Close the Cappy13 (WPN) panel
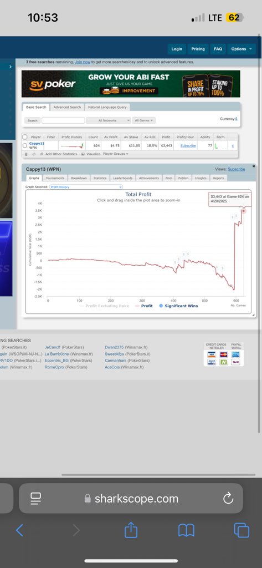The image size is (262, 568). pos(254,166)
